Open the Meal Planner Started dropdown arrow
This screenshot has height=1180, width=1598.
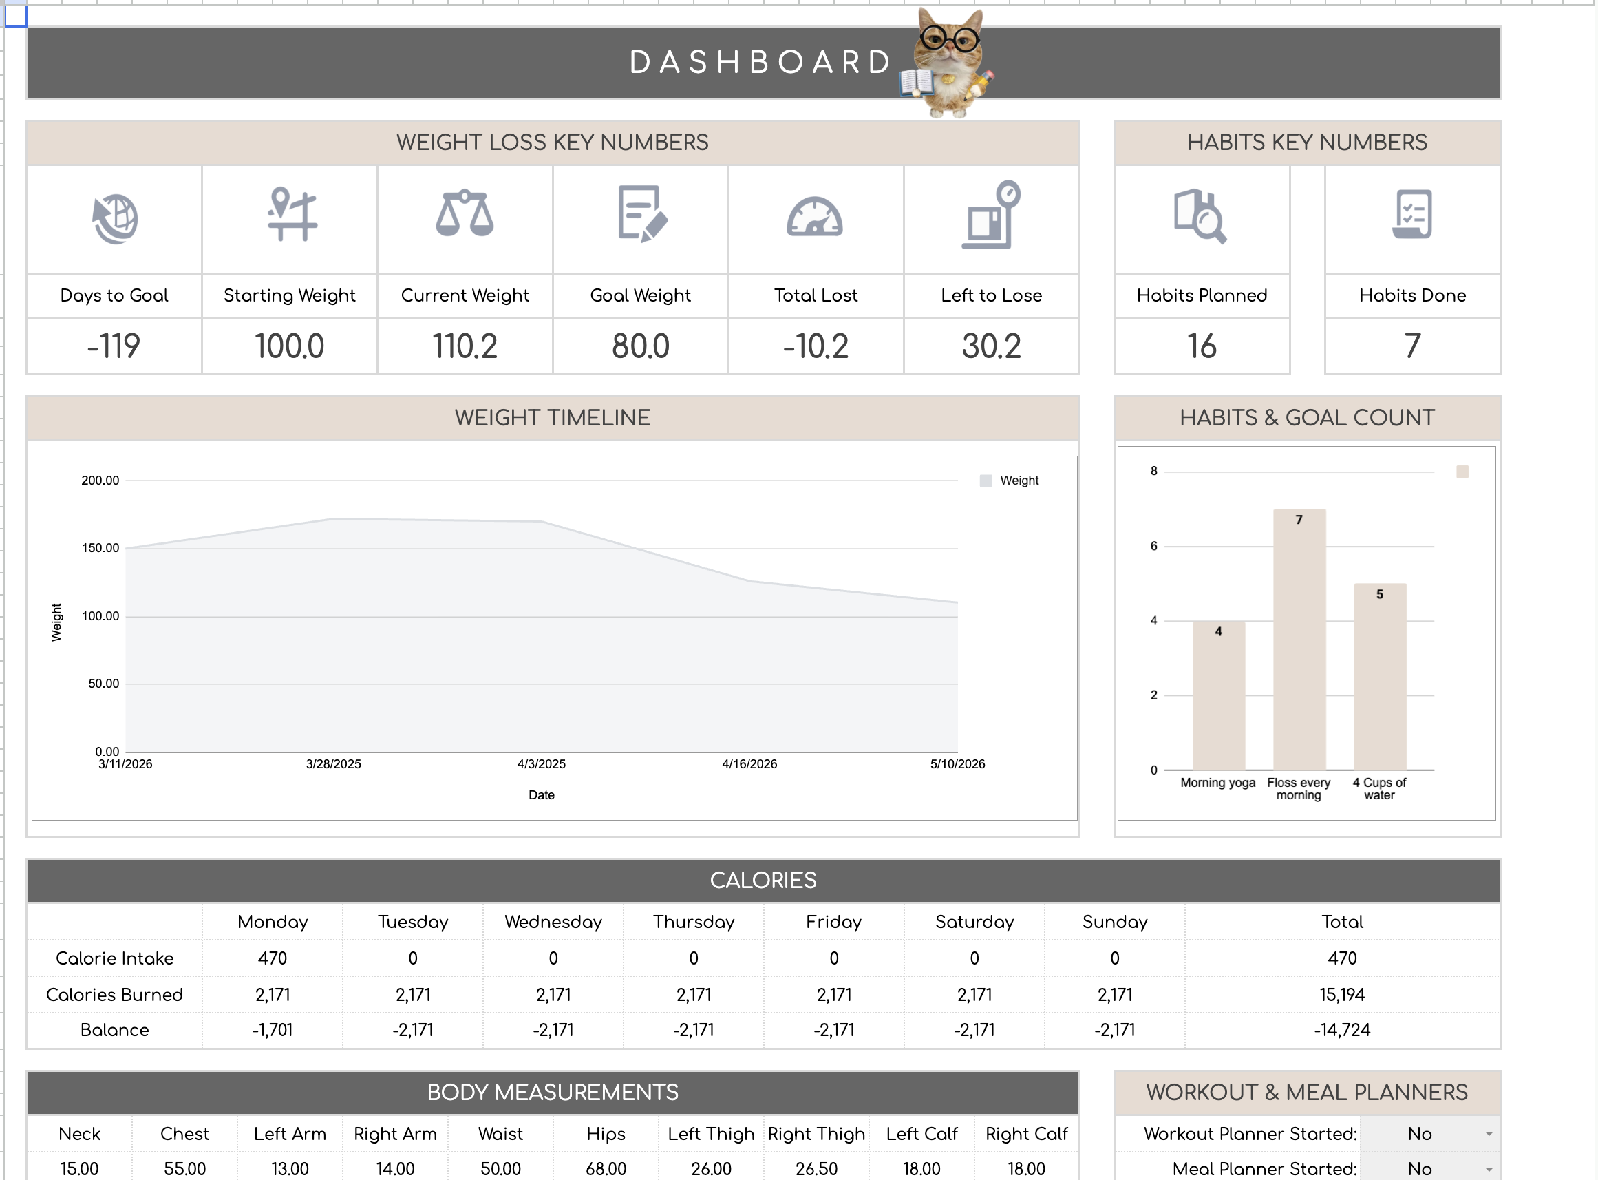pos(1489,1169)
